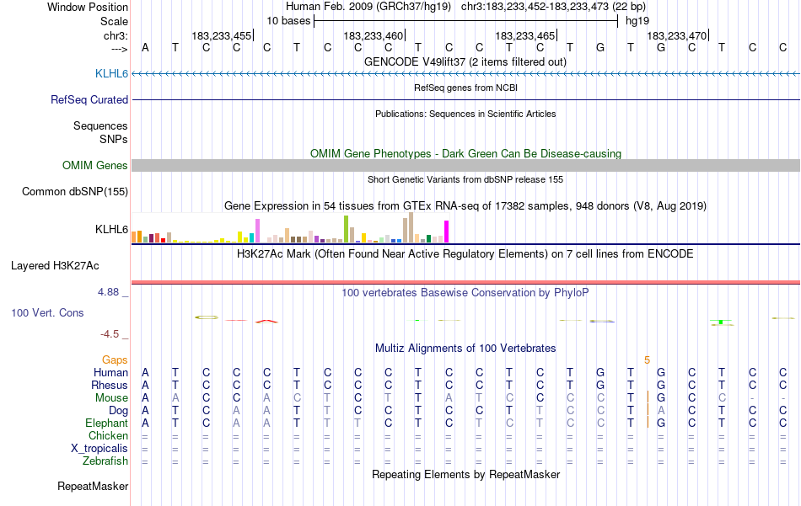Click the tallest tan bar in GTEx chart

click(411, 227)
